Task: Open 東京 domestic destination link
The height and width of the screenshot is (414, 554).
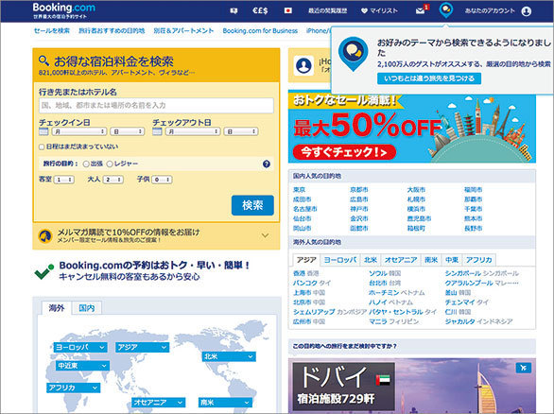Action: [x=300, y=190]
